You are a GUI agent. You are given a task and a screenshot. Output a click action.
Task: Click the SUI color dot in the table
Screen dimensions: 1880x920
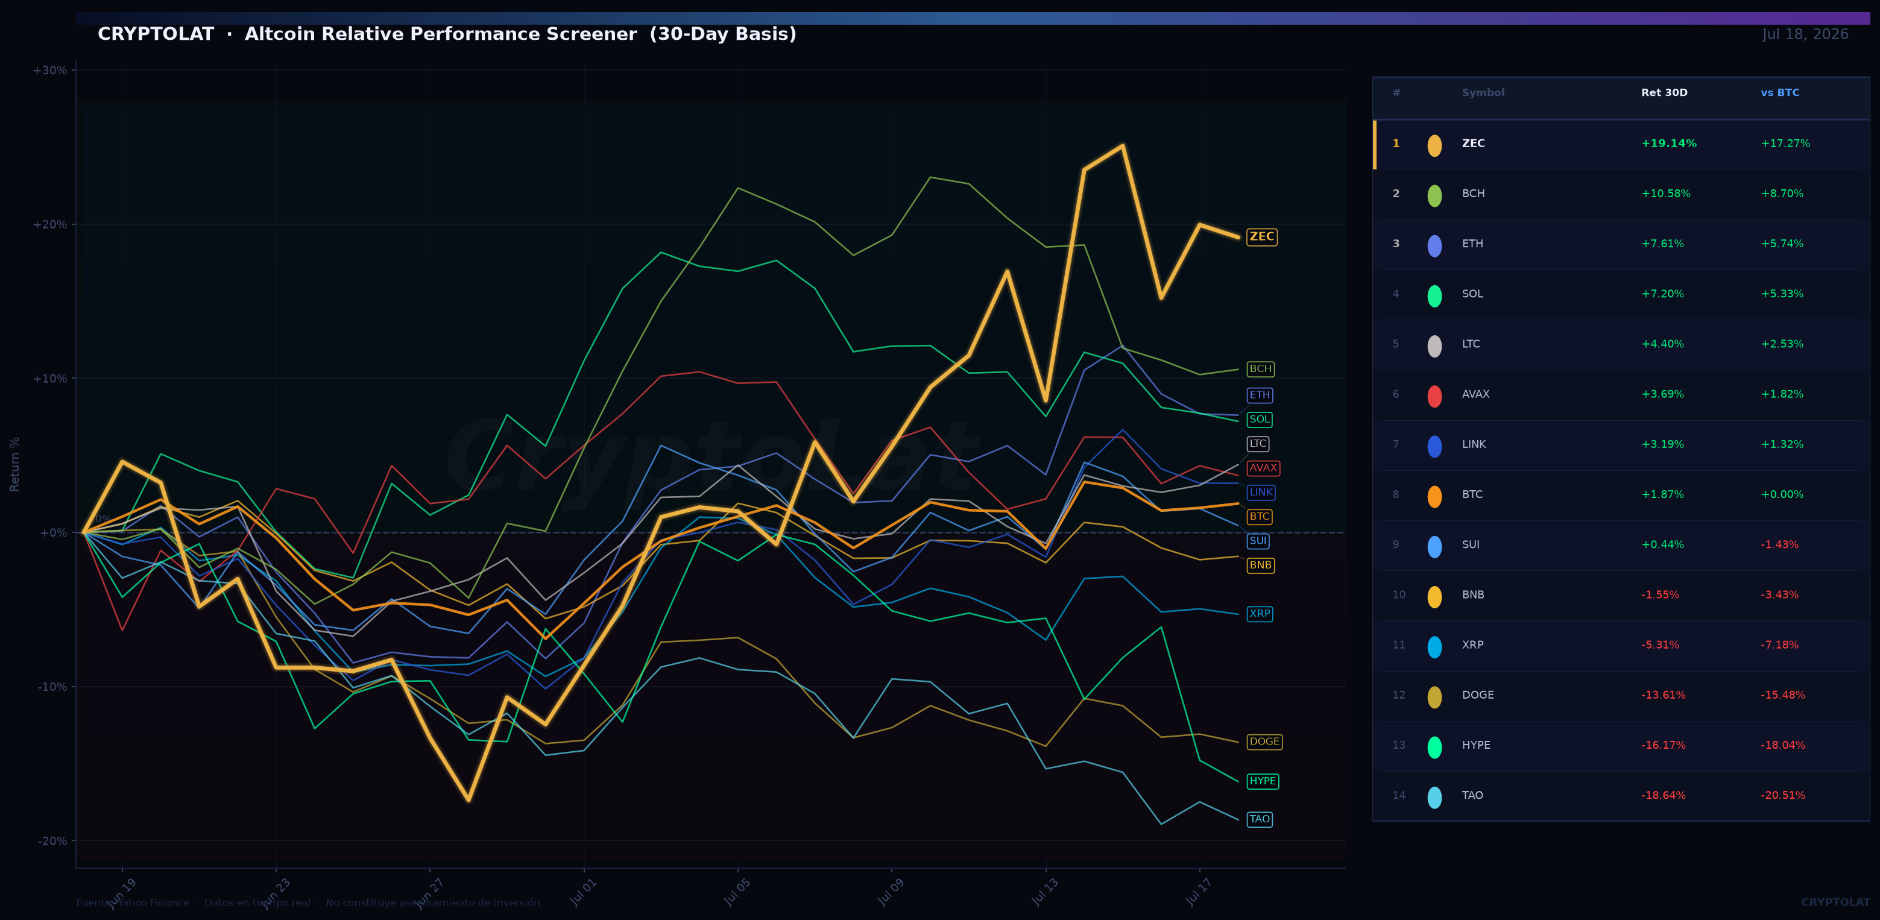click(x=1434, y=546)
